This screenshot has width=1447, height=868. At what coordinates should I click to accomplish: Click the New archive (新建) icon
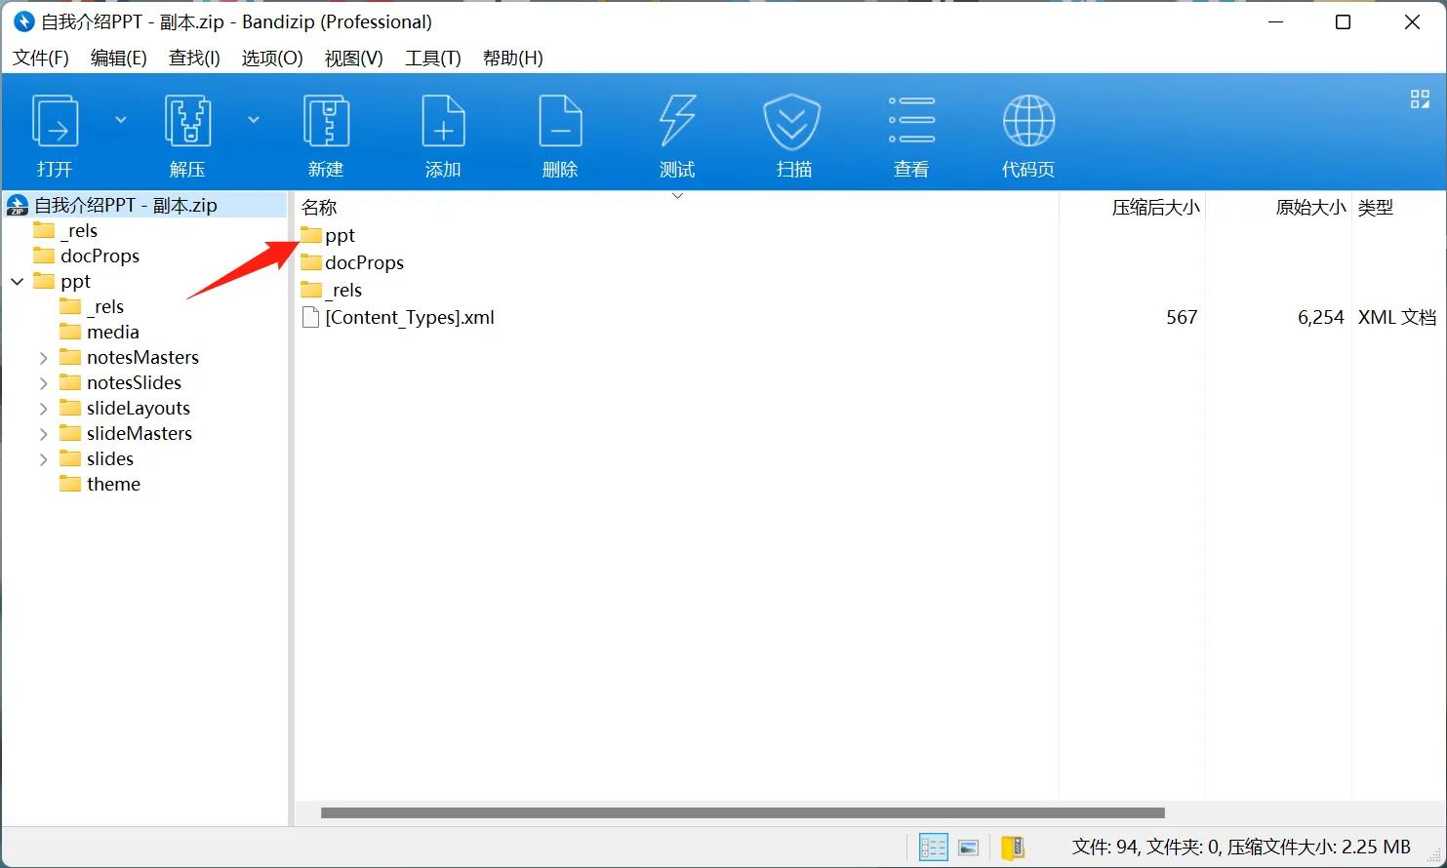click(326, 122)
